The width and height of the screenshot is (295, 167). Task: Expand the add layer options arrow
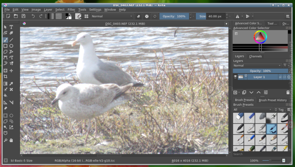tap(239, 92)
